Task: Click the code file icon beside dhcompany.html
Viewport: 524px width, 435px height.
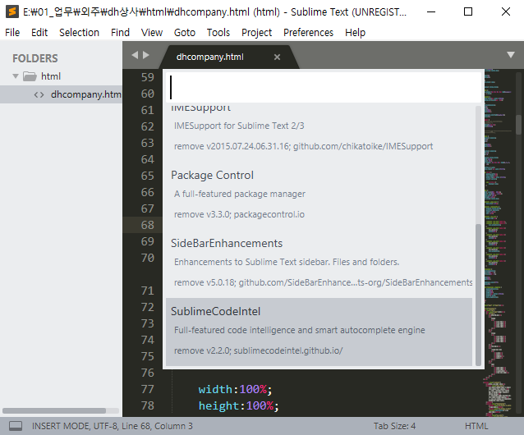Action: 39,95
